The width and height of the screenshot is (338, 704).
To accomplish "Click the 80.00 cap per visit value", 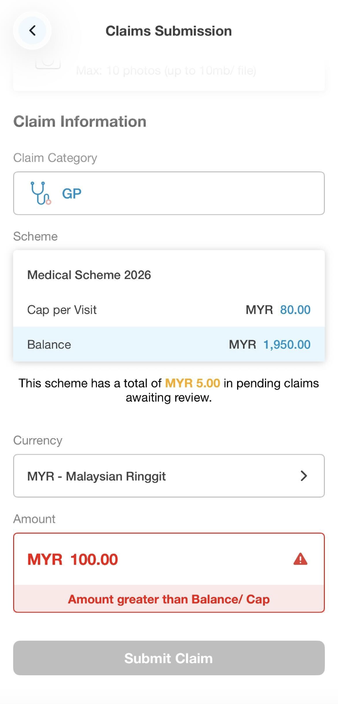I will tap(295, 310).
